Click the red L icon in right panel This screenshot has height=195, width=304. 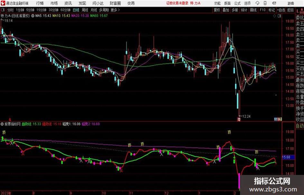click(298, 11)
